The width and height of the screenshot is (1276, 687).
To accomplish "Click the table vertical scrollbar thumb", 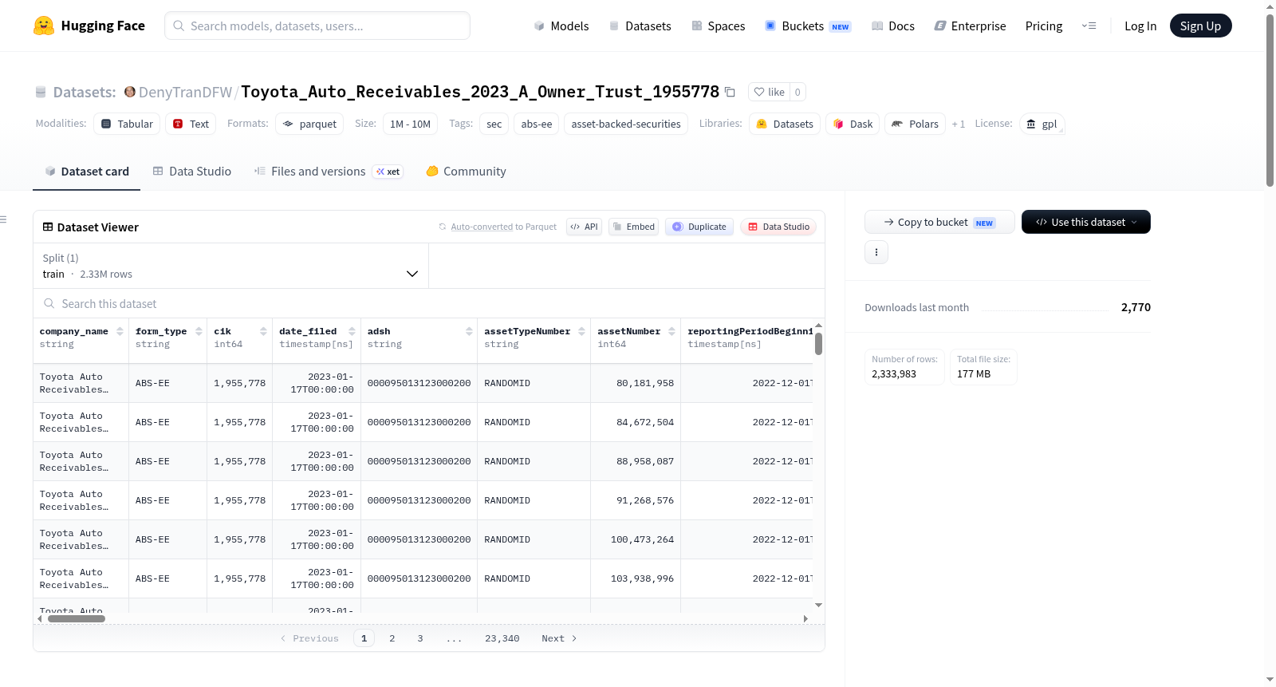I will pyautogui.click(x=818, y=344).
